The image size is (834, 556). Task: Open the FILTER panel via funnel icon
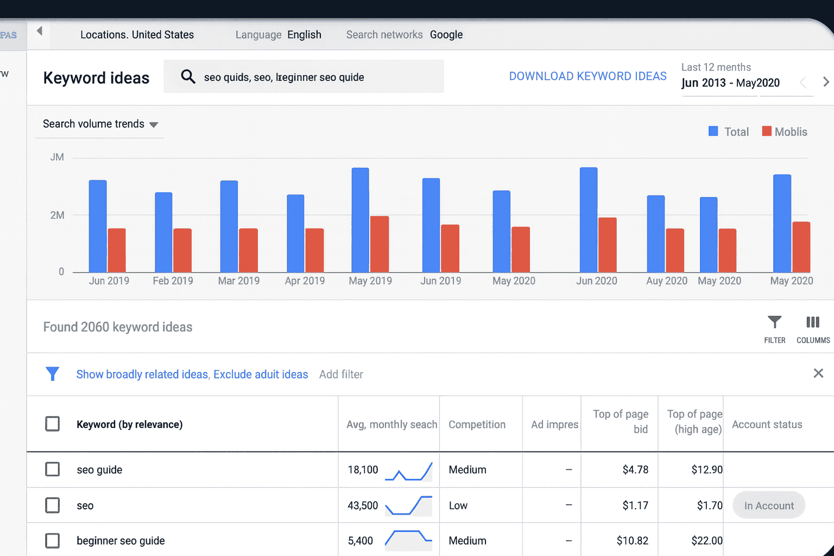pos(774,327)
